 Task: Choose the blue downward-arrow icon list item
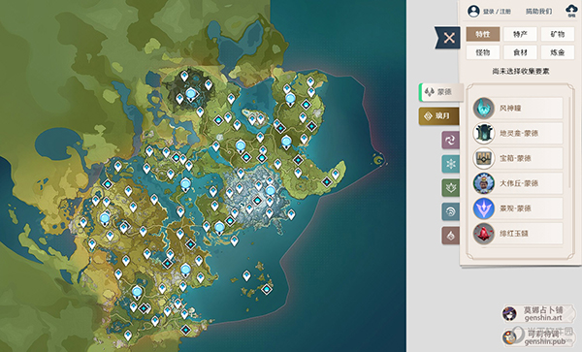(x=518, y=208)
